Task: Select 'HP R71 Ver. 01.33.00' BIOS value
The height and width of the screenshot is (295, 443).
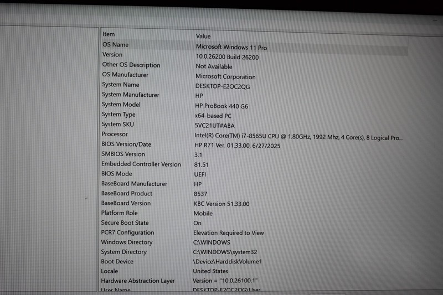Action: [x=238, y=146]
